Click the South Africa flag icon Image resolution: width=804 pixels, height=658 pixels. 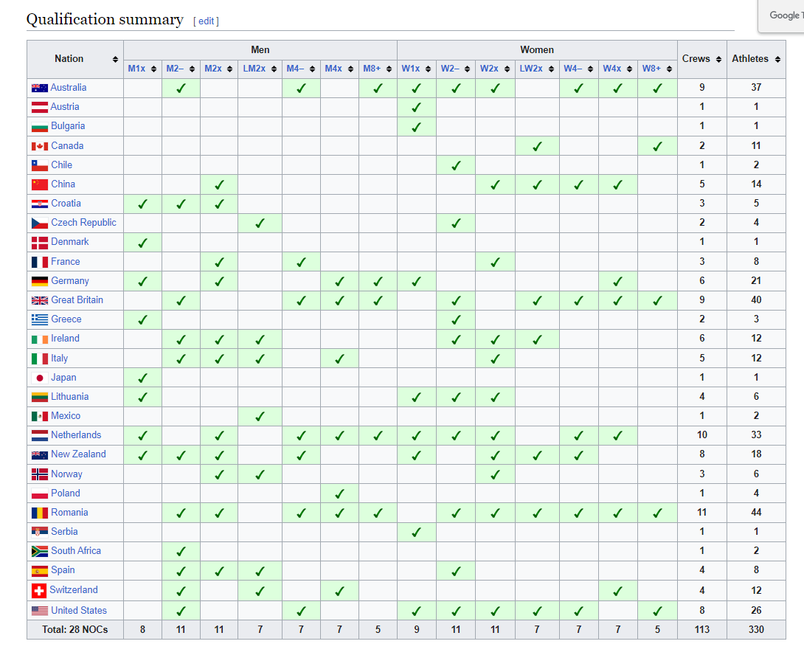[40, 551]
